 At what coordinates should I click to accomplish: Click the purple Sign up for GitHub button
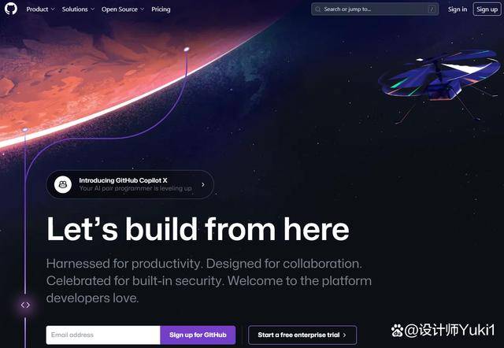point(198,335)
